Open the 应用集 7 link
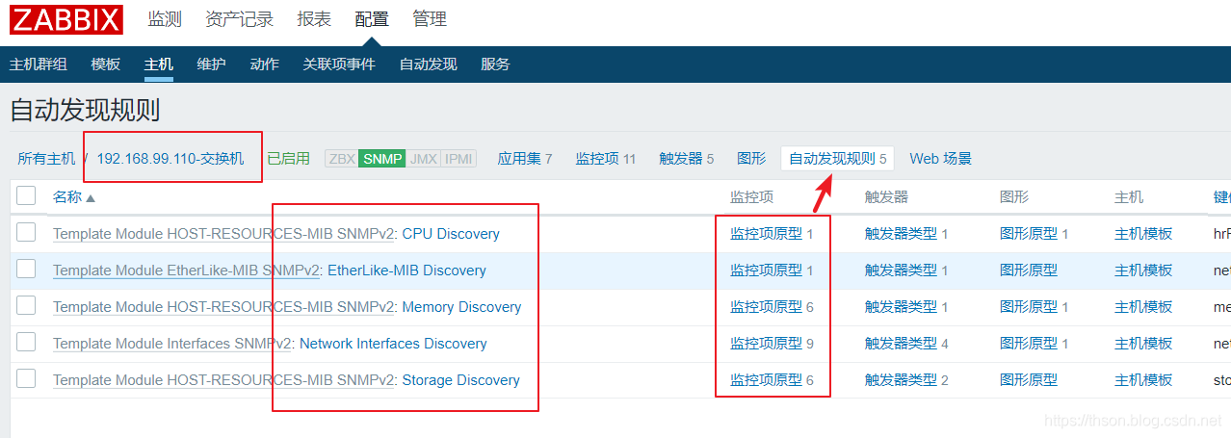 (x=525, y=159)
